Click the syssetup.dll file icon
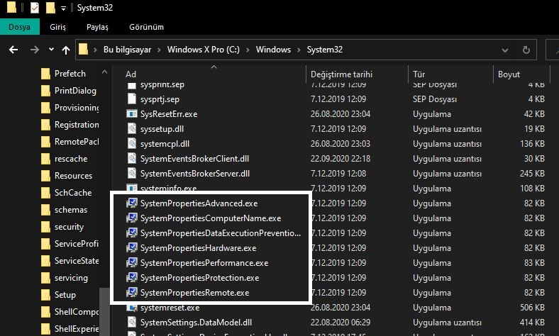The height and width of the screenshot is (336, 559). (132, 129)
